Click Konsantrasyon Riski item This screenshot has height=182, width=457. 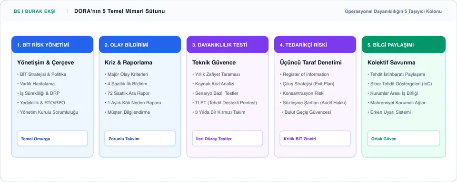(x=302, y=93)
